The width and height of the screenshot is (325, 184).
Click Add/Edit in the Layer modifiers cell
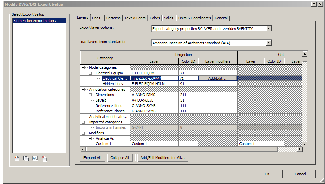coord(217,78)
